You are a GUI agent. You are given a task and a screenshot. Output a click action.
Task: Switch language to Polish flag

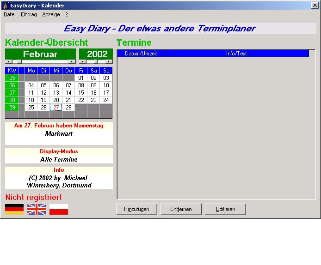(59, 209)
